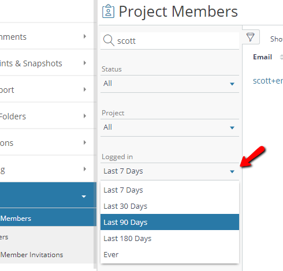The height and width of the screenshot is (271, 283).
Task: Click the Email column header
Action: (262, 57)
